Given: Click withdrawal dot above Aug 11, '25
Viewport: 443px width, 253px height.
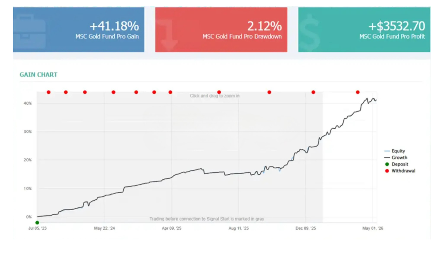Looking at the screenshot, I should (x=219, y=92).
